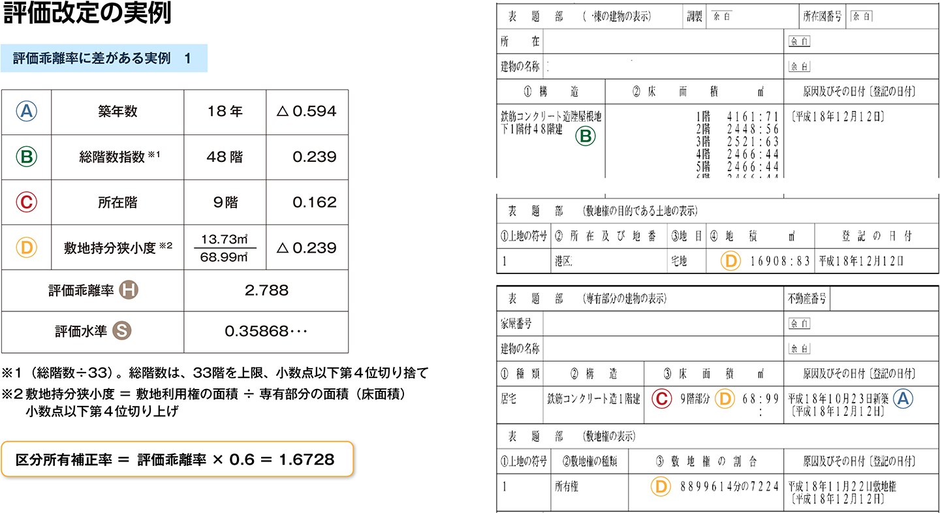
Task: Click the orange circled D beside 敷地持分狭小度
Action: pos(26,248)
